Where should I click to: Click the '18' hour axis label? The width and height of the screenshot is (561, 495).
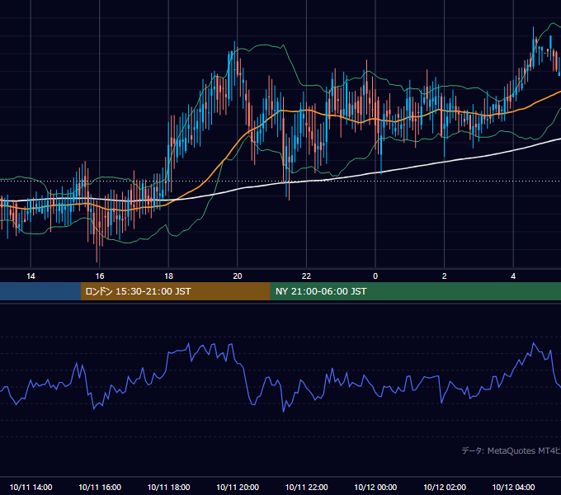coord(168,276)
